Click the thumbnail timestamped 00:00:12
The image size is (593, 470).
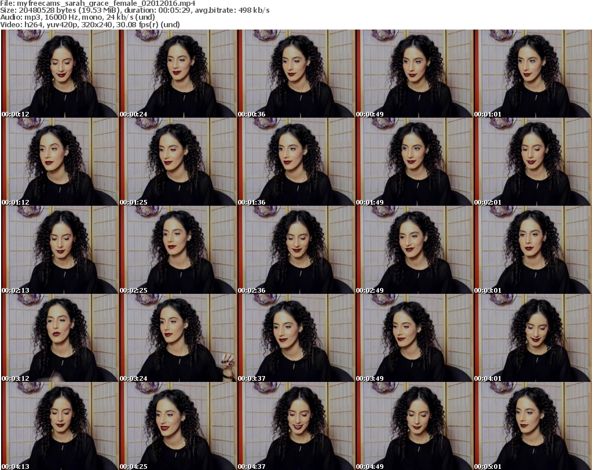tap(60, 74)
